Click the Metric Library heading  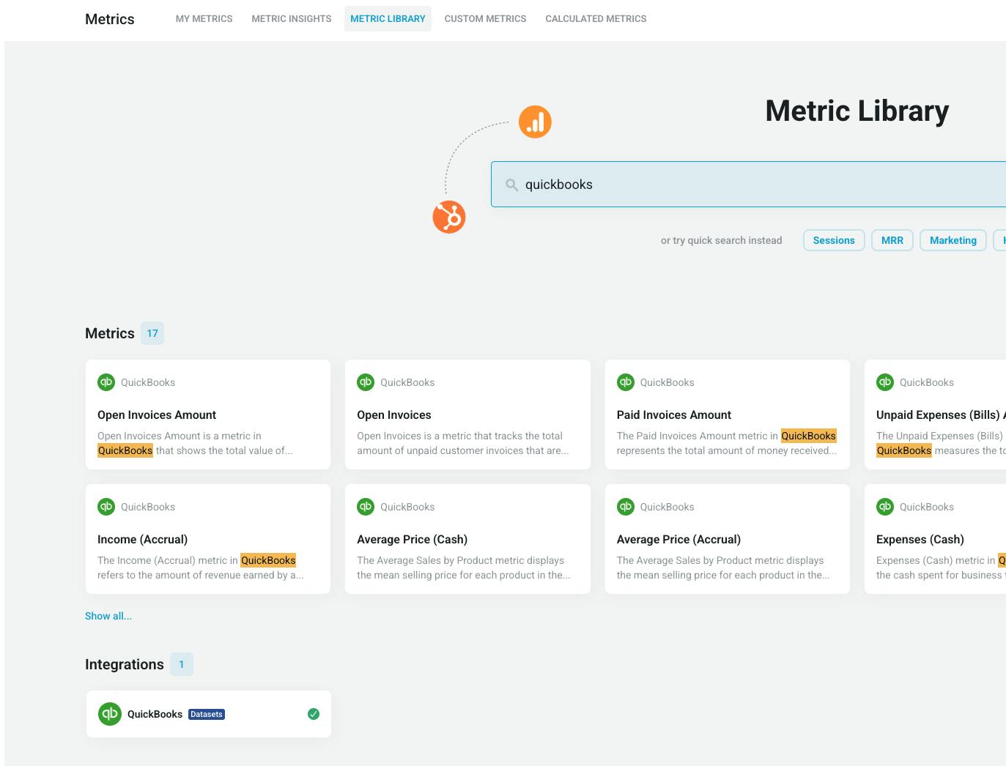[857, 111]
